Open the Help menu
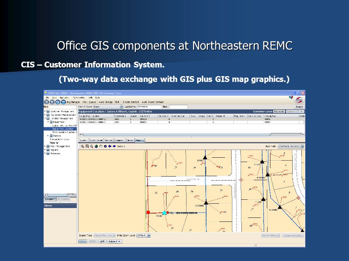The width and height of the screenshot is (349, 261). pos(97,98)
